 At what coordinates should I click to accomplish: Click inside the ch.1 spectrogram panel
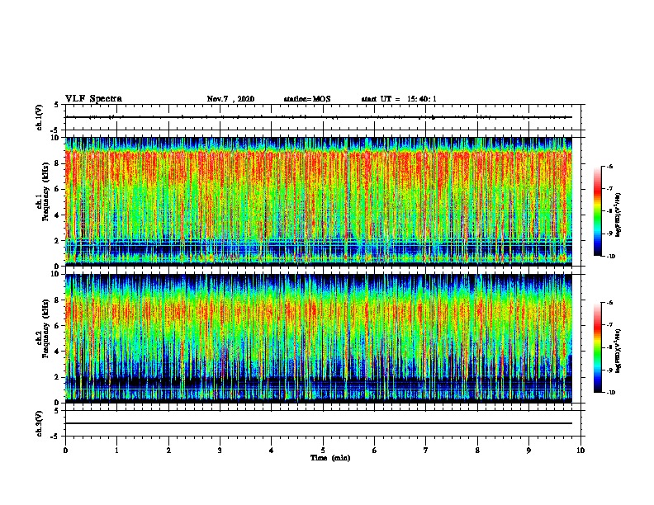[319, 201]
